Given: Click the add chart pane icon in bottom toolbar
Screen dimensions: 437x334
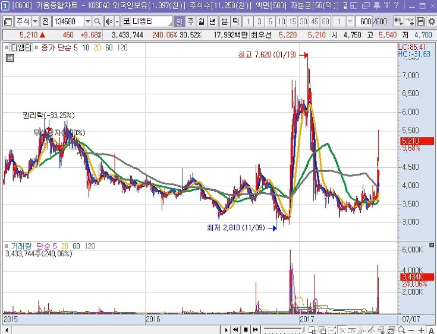Looking at the screenshot, I should pos(312,330).
